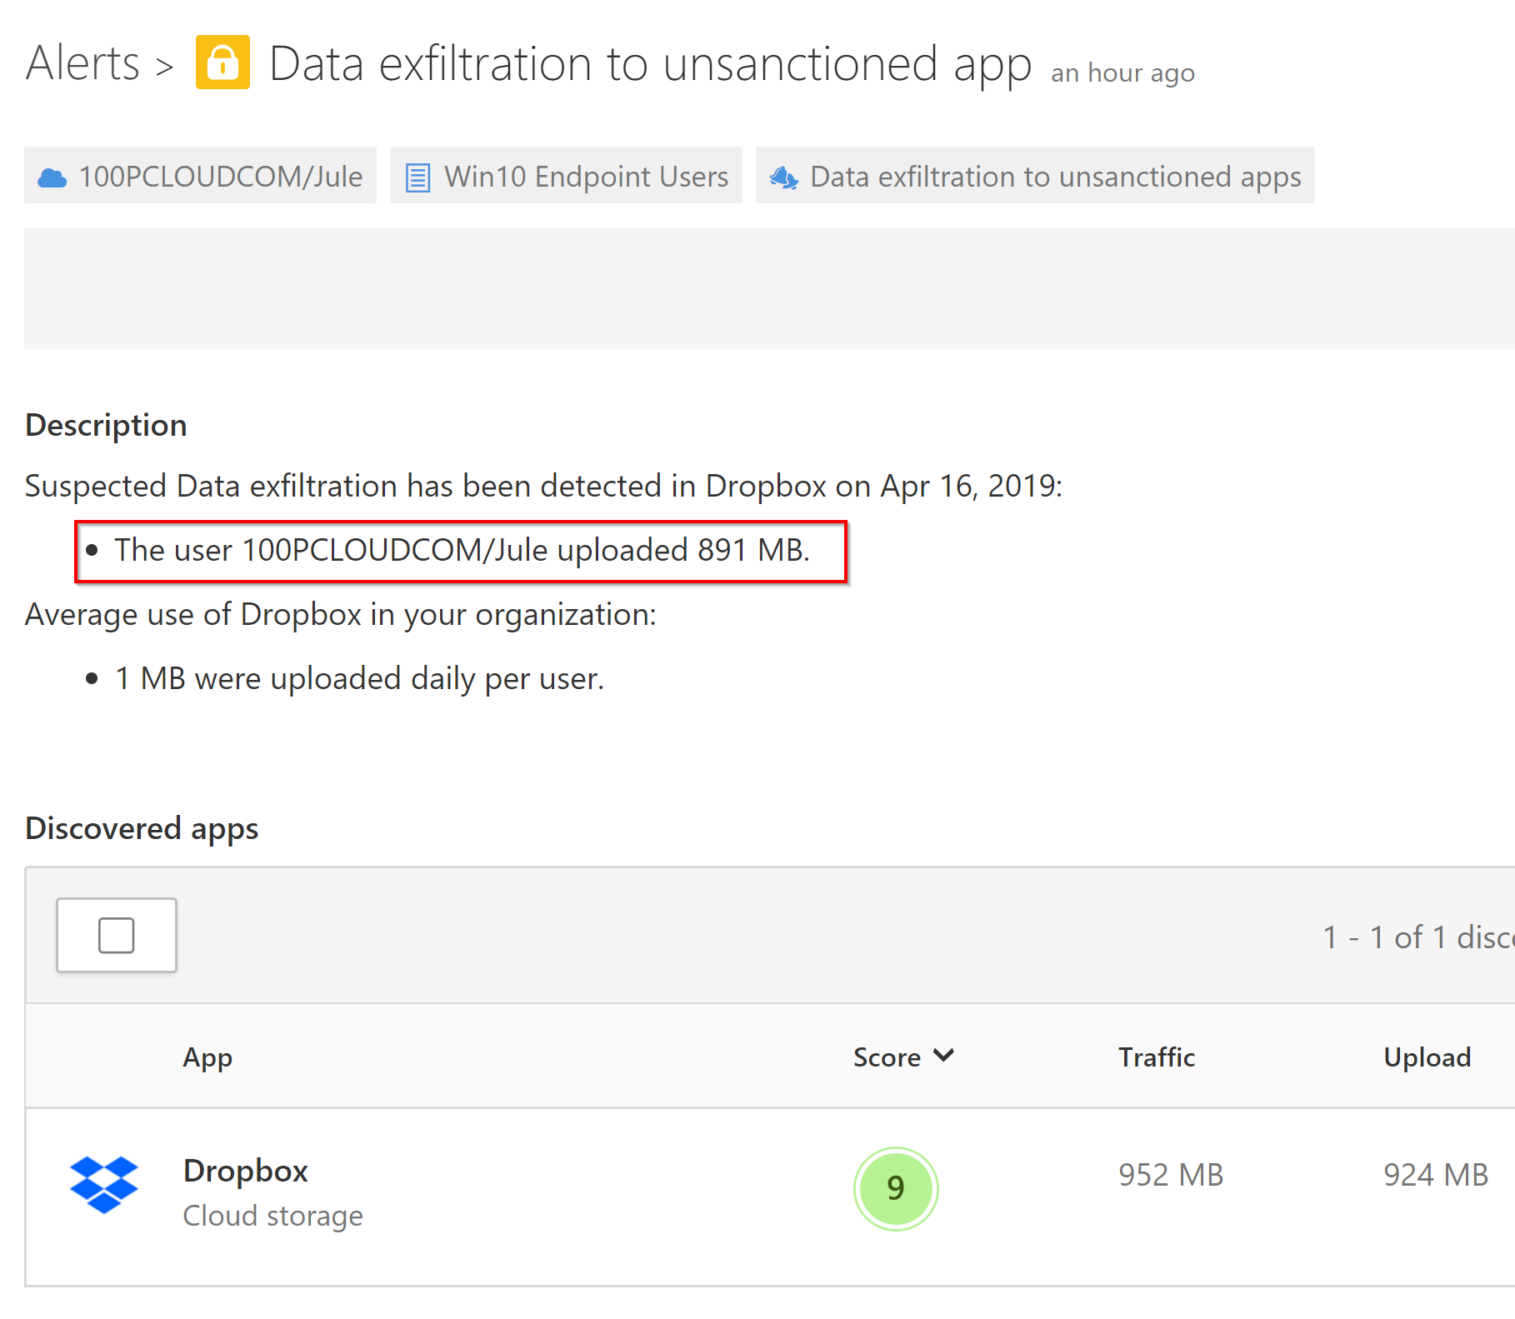This screenshot has width=1515, height=1319.
Task: Sort by the Upload column header
Action: click(x=1427, y=1057)
